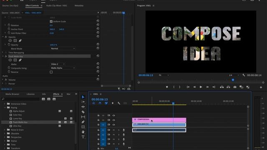Create ellipse mask under Opacity effect
This screenshot has width=267, height=150.
10,41
